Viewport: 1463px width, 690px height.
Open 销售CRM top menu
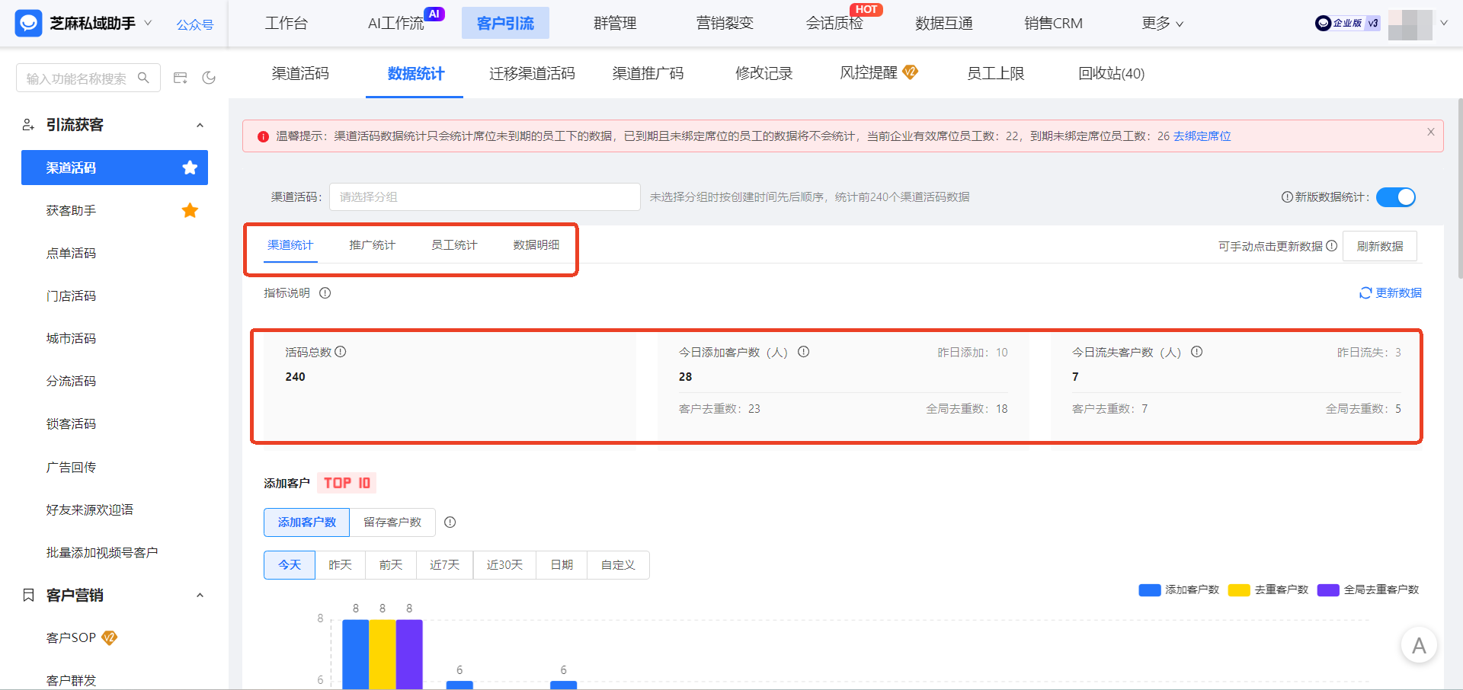(x=1053, y=24)
